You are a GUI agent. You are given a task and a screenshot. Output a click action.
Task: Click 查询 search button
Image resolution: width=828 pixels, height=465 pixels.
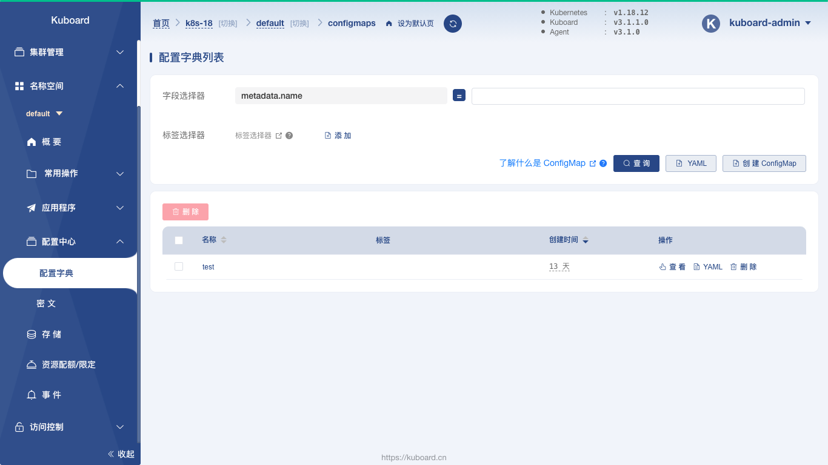click(x=636, y=163)
